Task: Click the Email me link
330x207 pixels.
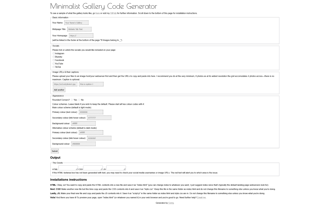Action: point(201,198)
